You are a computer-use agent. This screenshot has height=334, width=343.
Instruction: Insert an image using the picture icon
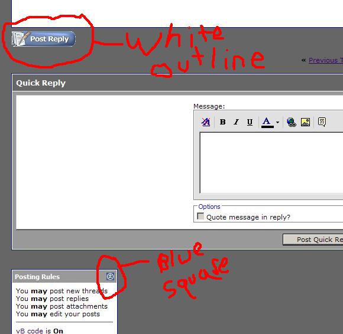305,122
